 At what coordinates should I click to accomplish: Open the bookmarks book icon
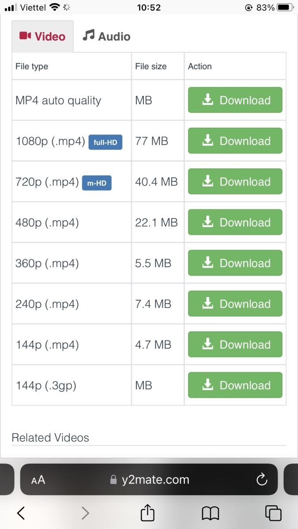pyautogui.click(x=211, y=513)
